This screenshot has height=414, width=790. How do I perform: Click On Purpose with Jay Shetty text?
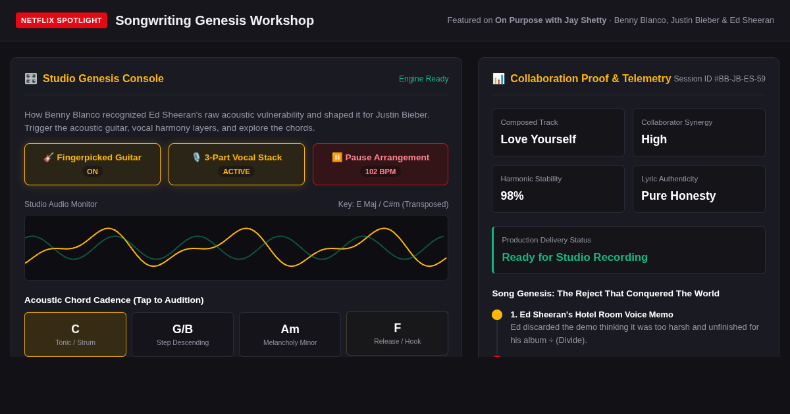551,20
